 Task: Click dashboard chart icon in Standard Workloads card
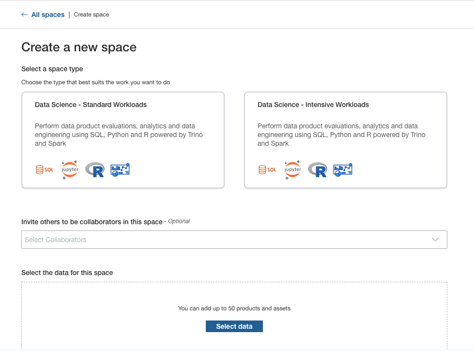120,169
